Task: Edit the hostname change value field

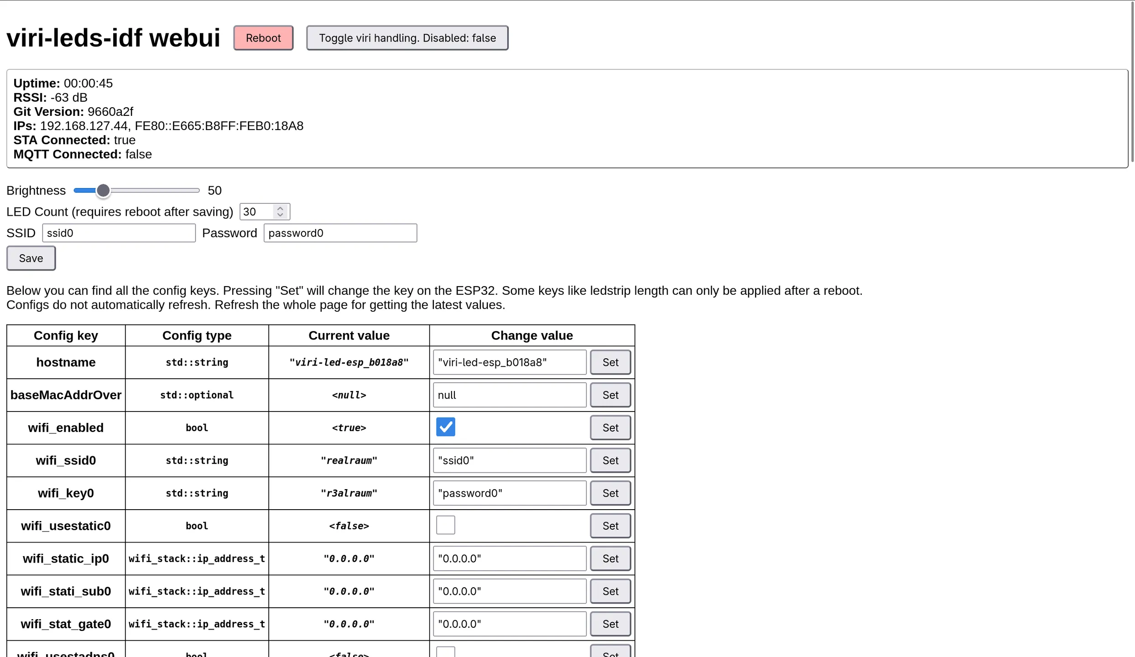Action: coord(509,362)
